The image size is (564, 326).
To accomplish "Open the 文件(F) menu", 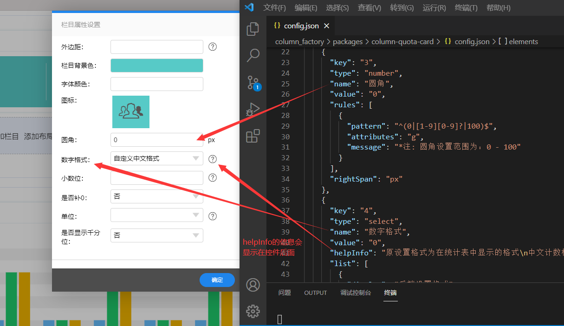I will [x=274, y=8].
